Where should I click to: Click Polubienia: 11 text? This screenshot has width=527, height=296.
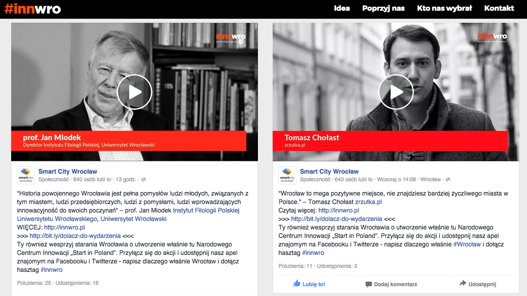pos(295,266)
